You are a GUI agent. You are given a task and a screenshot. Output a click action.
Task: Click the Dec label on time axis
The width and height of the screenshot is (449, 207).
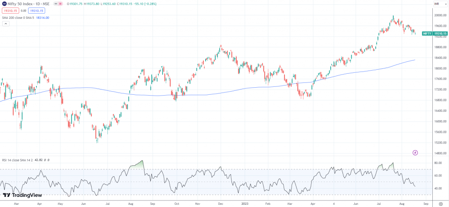point(221,204)
